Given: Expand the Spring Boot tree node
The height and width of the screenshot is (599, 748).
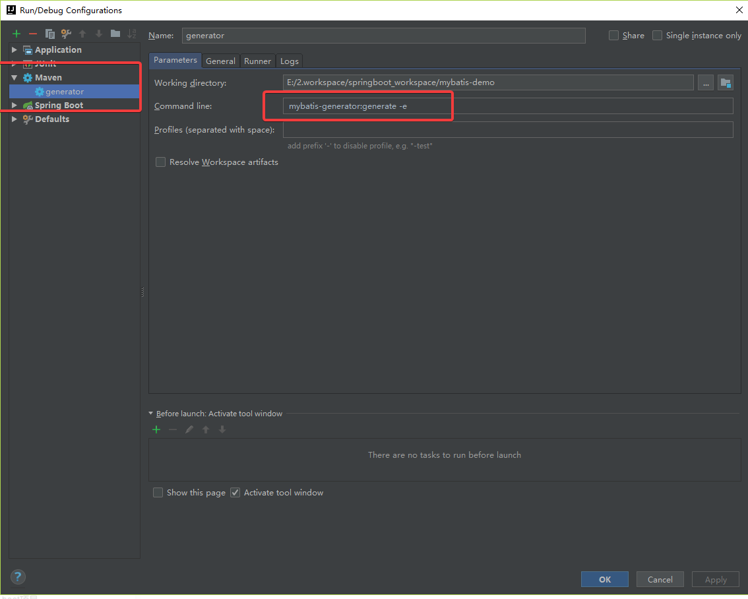Looking at the screenshot, I should [15, 105].
